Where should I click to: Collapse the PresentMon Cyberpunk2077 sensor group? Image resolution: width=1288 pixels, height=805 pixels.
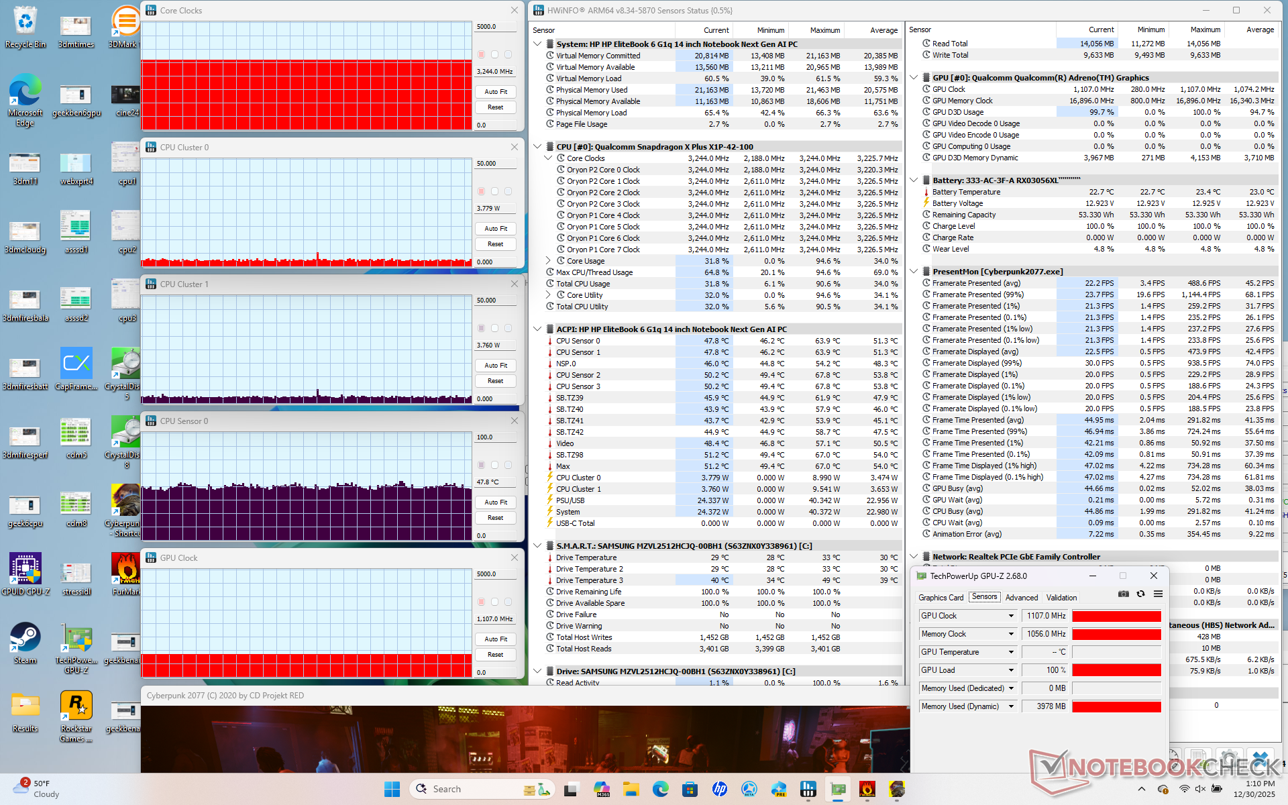coord(914,272)
